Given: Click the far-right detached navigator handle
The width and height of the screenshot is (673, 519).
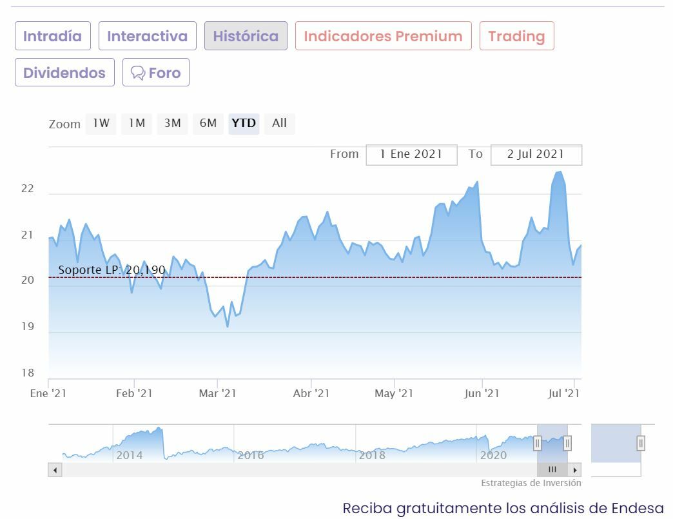Looking at the screenshot, I should [x=641, y=443].
